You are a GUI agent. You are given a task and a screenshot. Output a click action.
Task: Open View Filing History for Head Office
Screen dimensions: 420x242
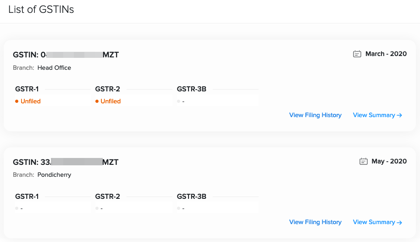pyautogui.click(x=315, y=115)
